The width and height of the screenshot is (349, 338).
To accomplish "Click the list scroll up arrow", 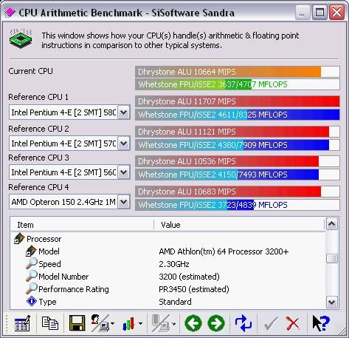I will [332, 224].
